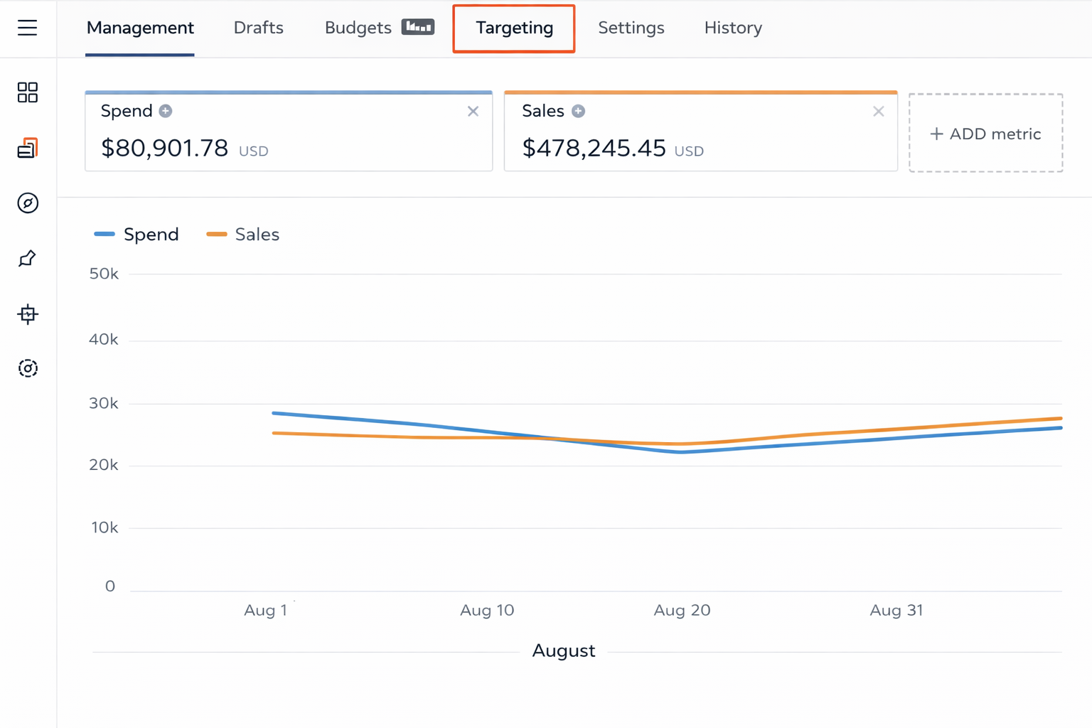Toggle Sales series in chart legend
The height and width of the screenshot is (728, 1092).
pos(243,235)
